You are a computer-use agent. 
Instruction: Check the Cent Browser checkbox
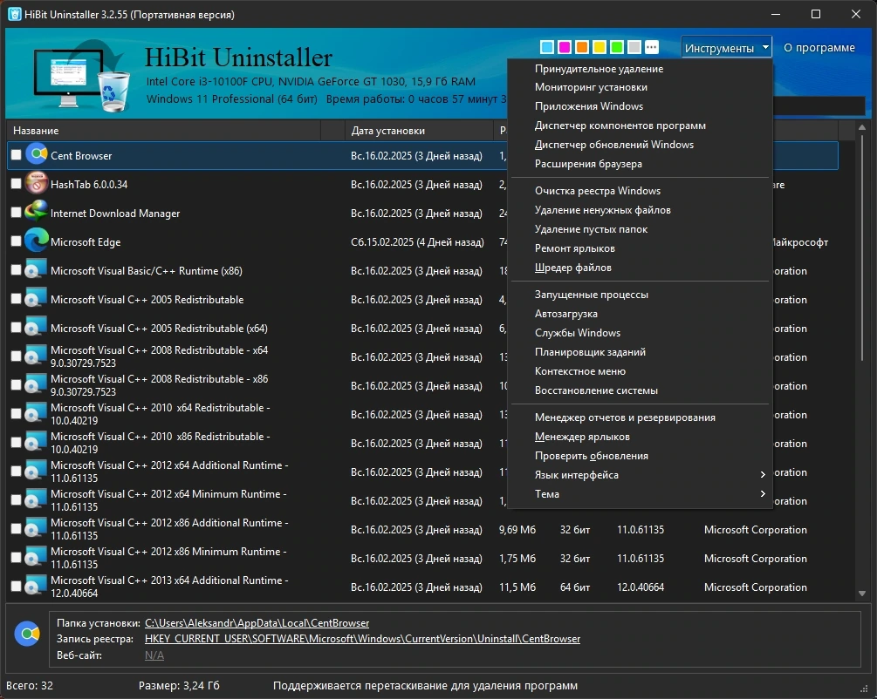[17, 155]
